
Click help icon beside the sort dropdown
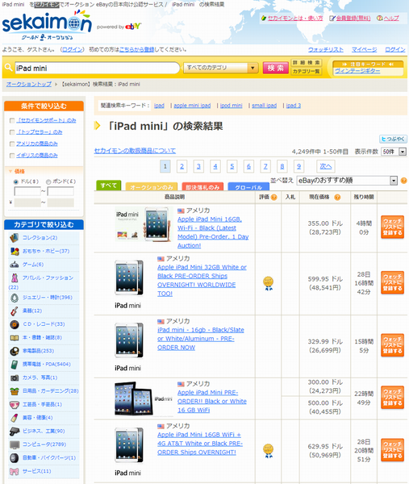[403, 181]
